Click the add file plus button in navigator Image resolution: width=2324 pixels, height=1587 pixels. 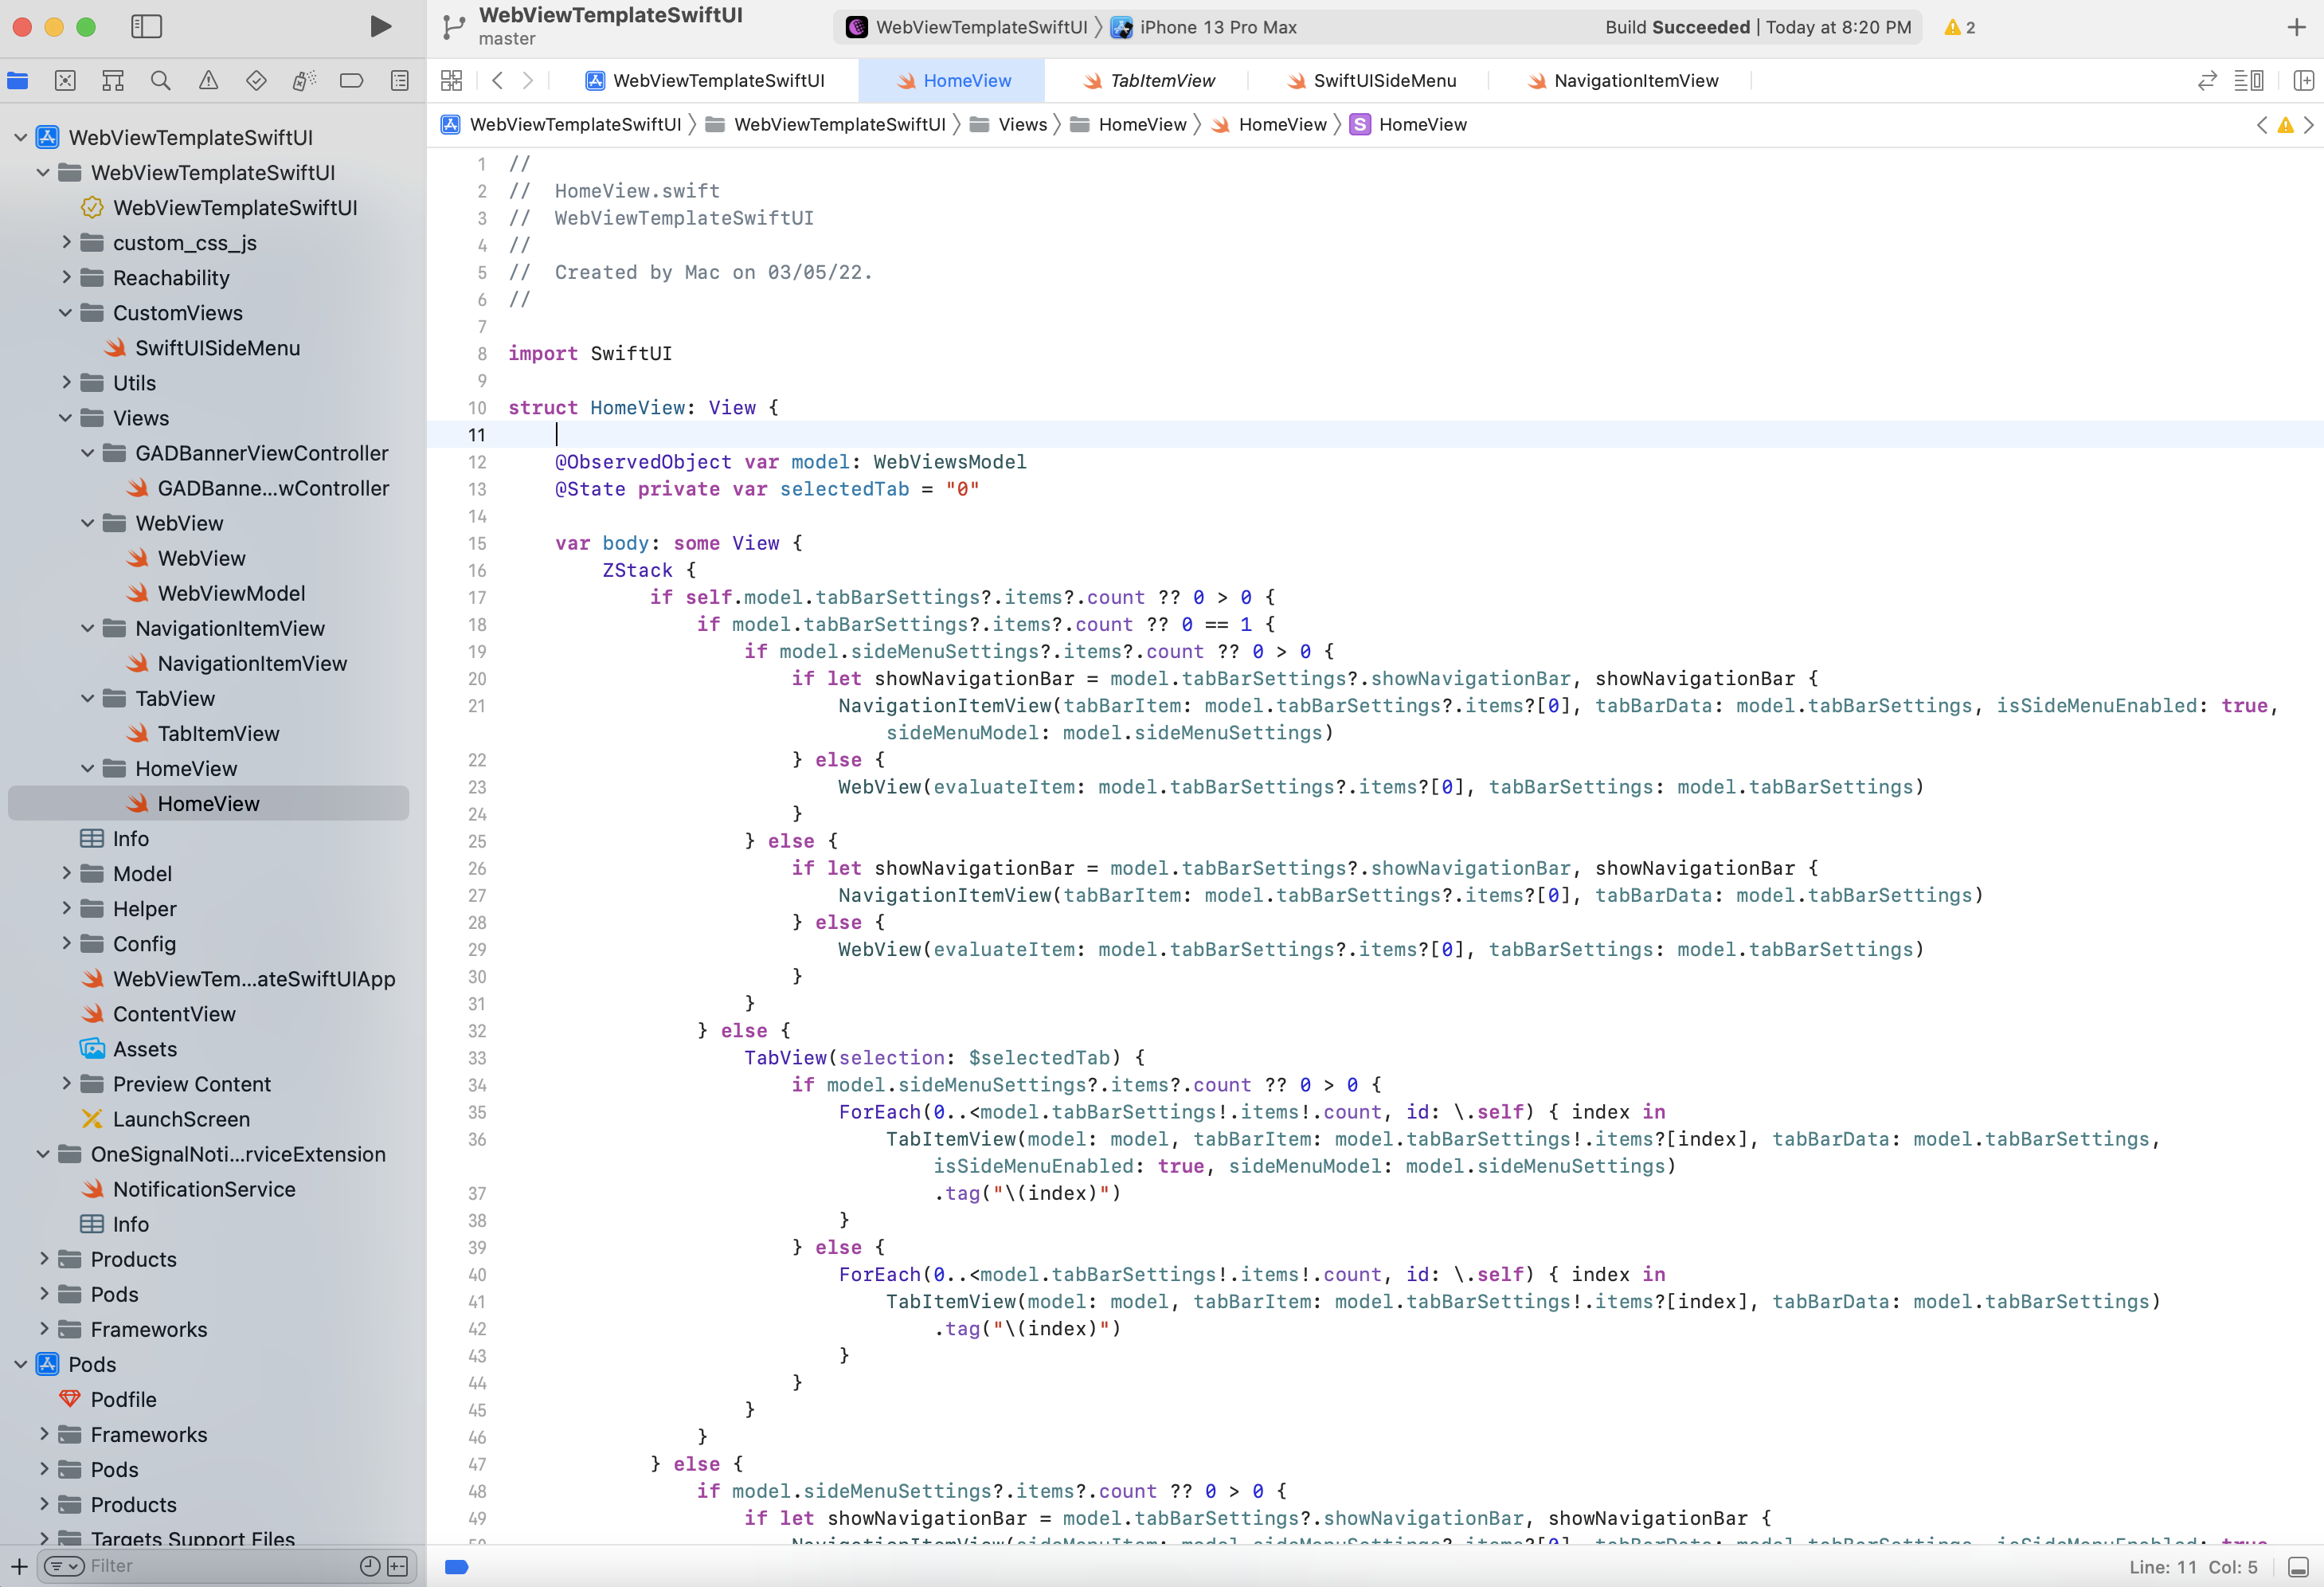coord(19,1566)
